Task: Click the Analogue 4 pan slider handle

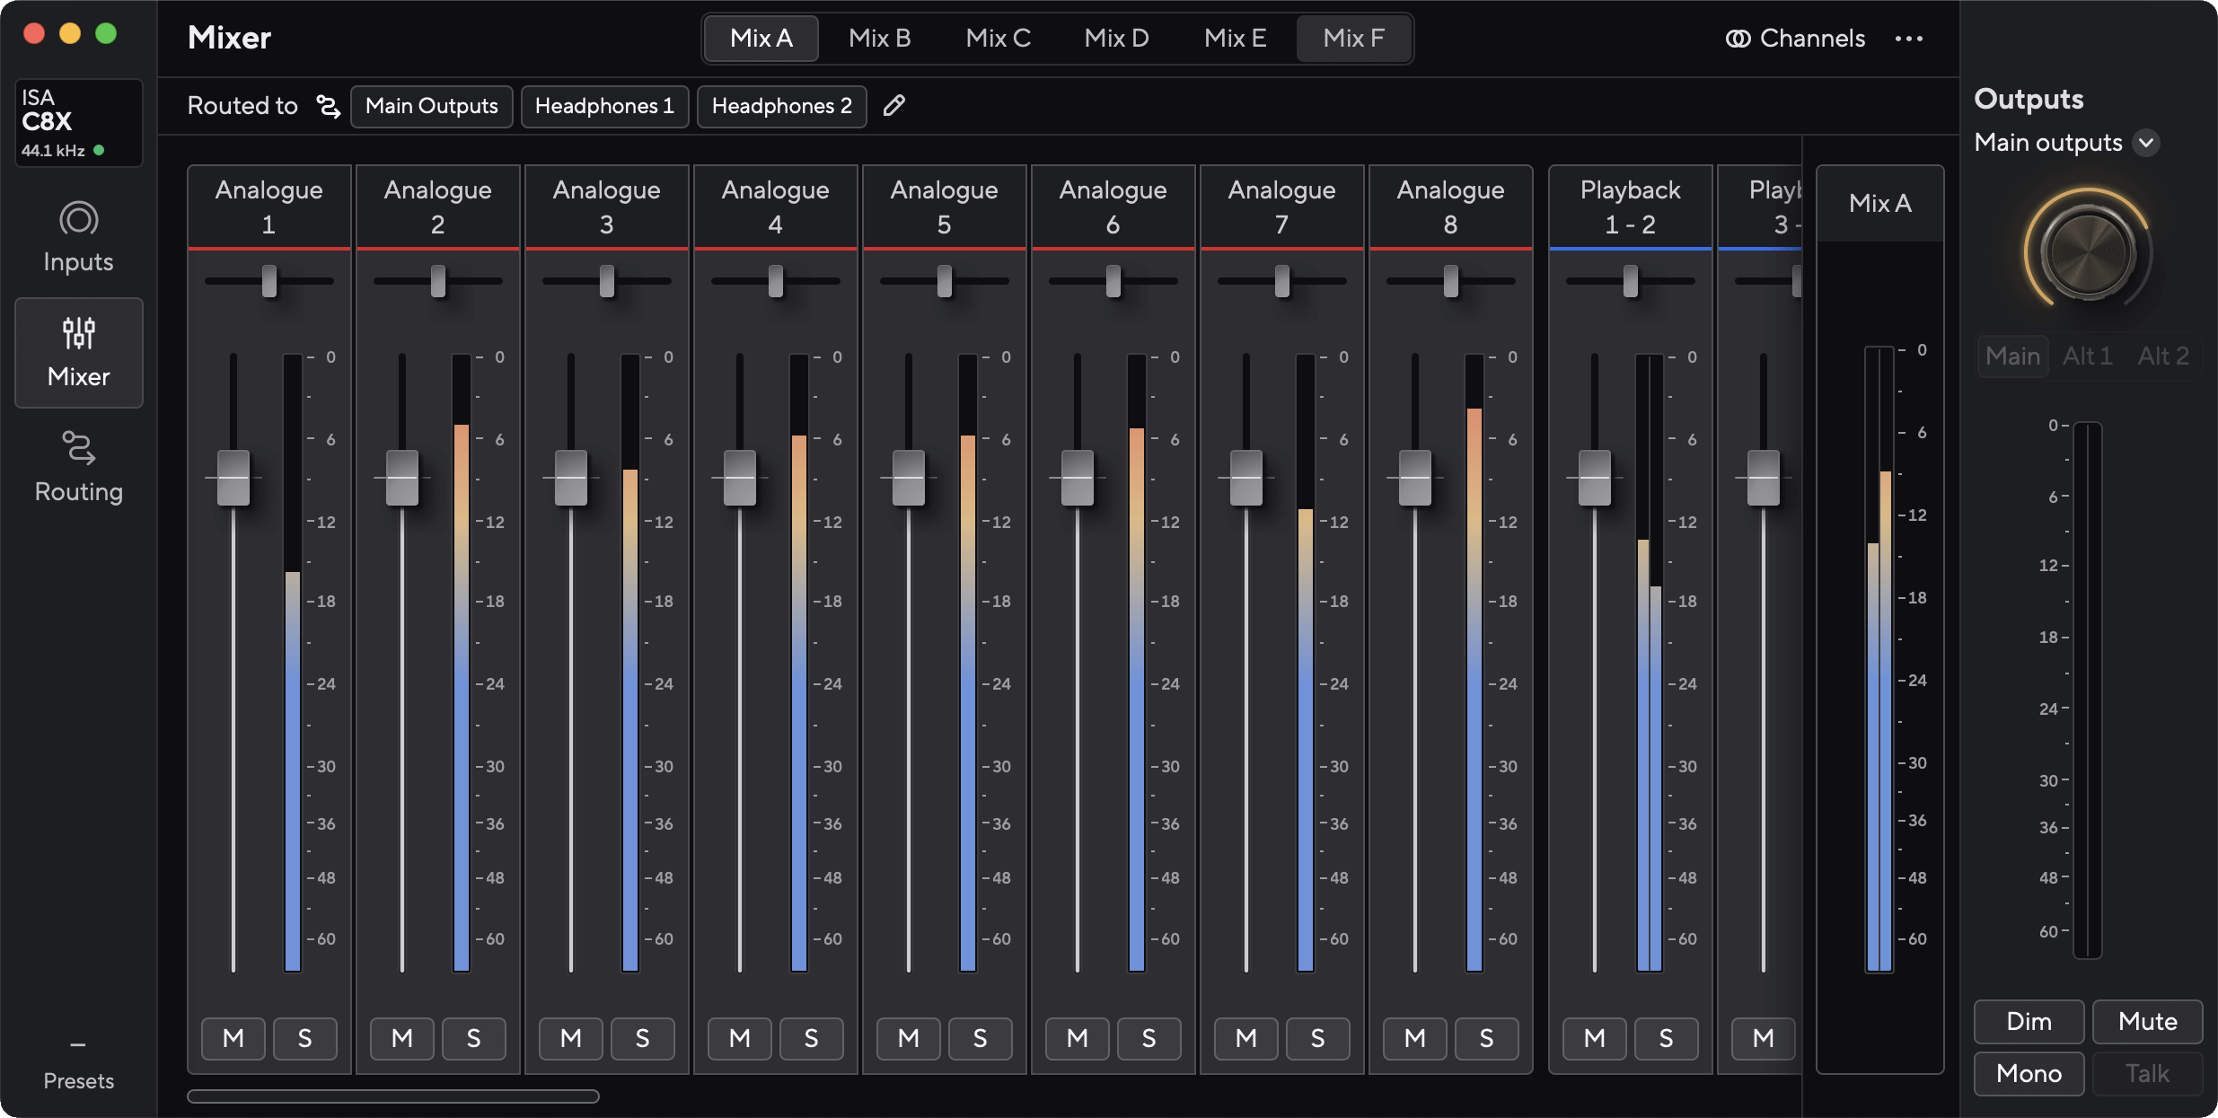Action: (x=776, y=281)
